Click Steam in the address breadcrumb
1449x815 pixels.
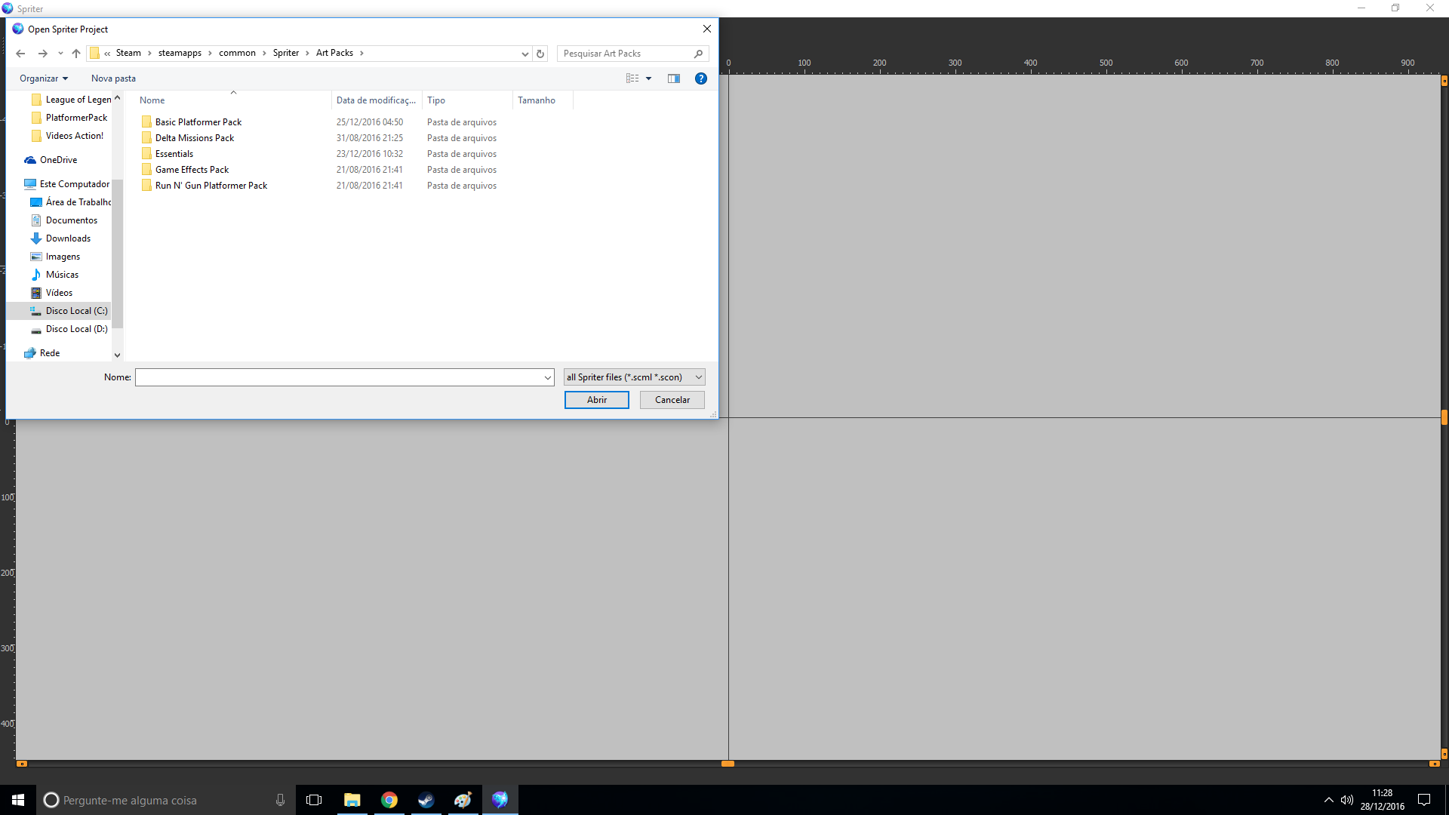(x=128, y=53)
